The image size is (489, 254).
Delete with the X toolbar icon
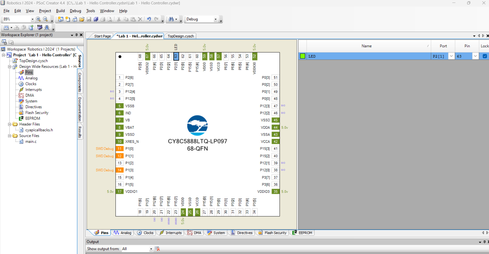pos(140,19)
